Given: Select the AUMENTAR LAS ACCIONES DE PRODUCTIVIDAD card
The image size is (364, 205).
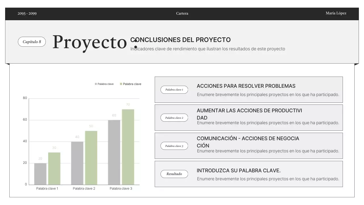Looking at the screenshot, I should point(249,117).
